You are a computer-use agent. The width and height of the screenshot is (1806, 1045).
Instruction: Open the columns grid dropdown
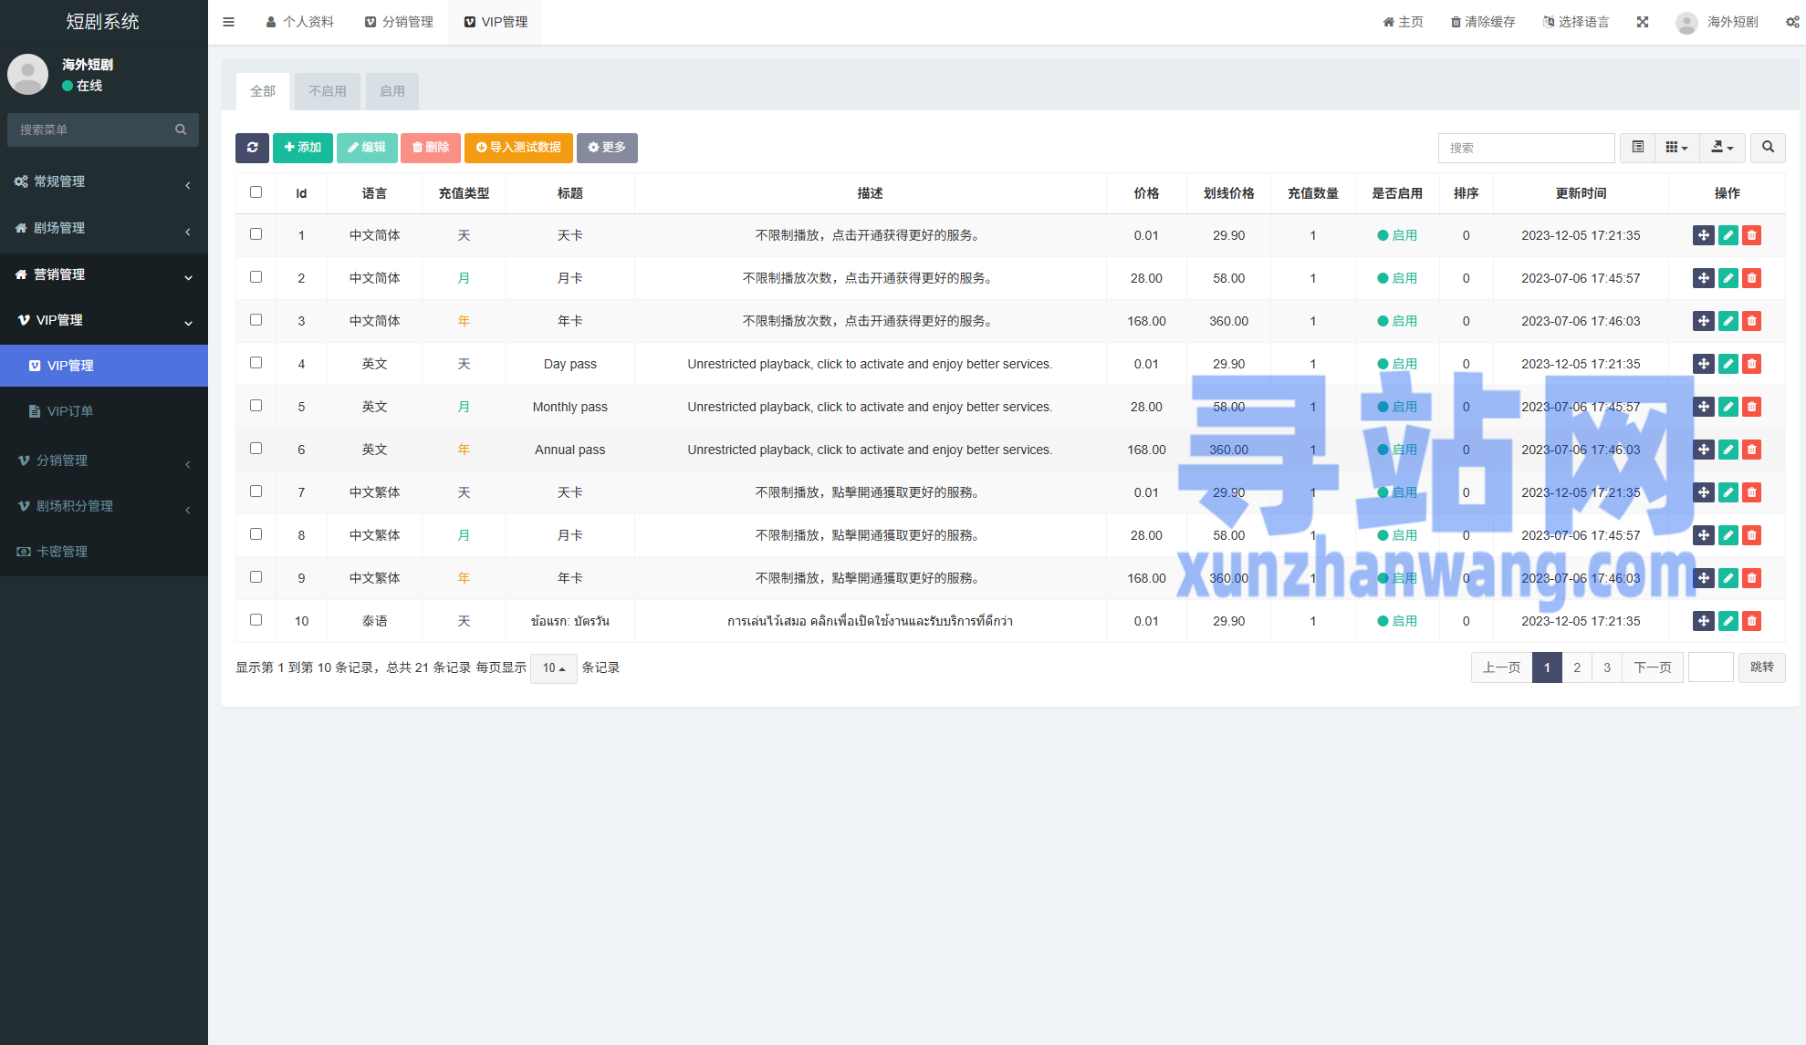point(1676,148)
